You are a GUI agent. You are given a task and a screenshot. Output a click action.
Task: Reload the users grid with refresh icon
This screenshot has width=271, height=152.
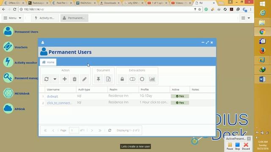tap(46, 79)
